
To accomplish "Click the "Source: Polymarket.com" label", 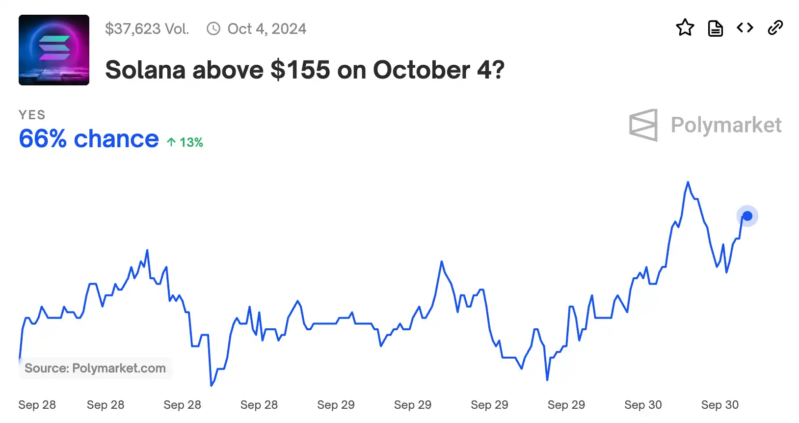I will click(x=95, y=368).
